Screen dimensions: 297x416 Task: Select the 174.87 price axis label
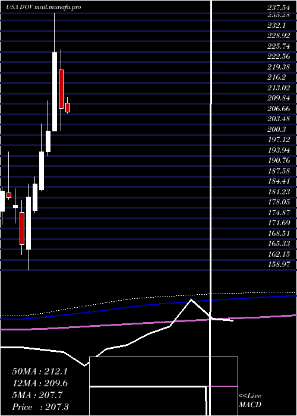(279, 213)
